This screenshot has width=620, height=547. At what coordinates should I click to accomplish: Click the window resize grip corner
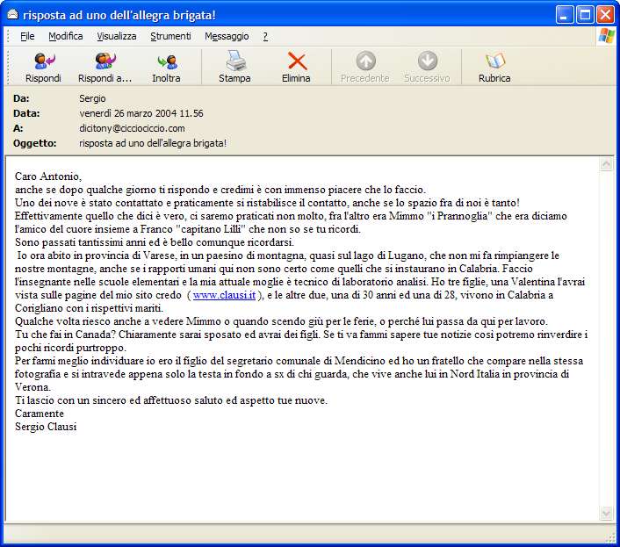tap(612, 538)
